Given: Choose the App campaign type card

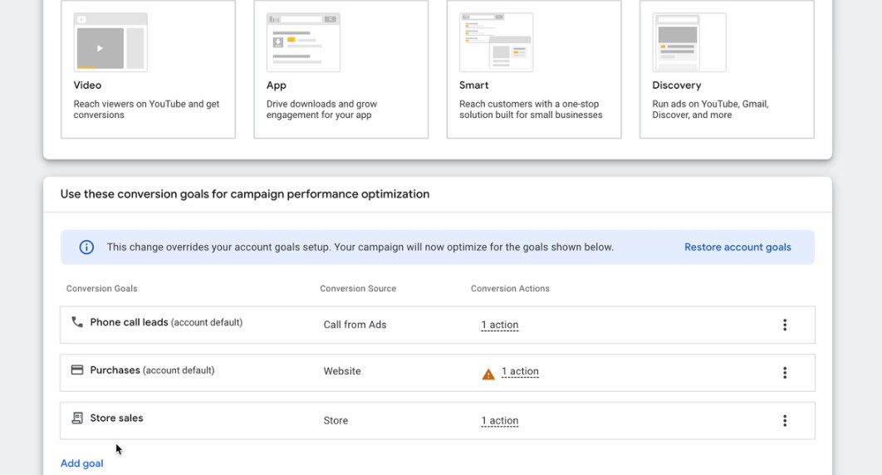Looking at the screenshot, I should [x=341, y=70].
